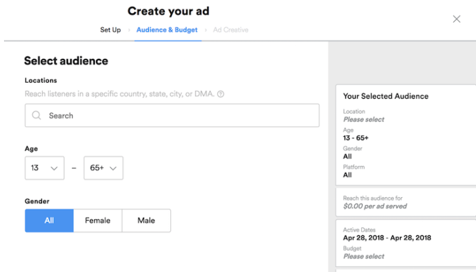The height and width of the screenshot is (272, 476).
Task: Click the magnifier icon in Locations search
Action: [x=37, y=116]
